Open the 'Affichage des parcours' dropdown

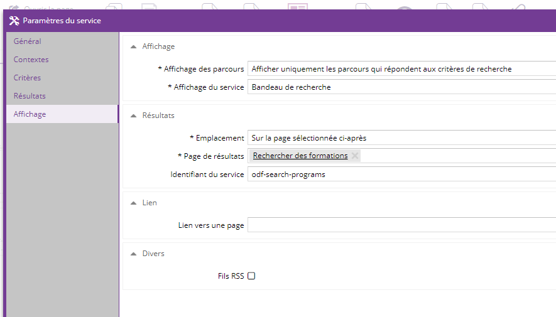(401, 69)
